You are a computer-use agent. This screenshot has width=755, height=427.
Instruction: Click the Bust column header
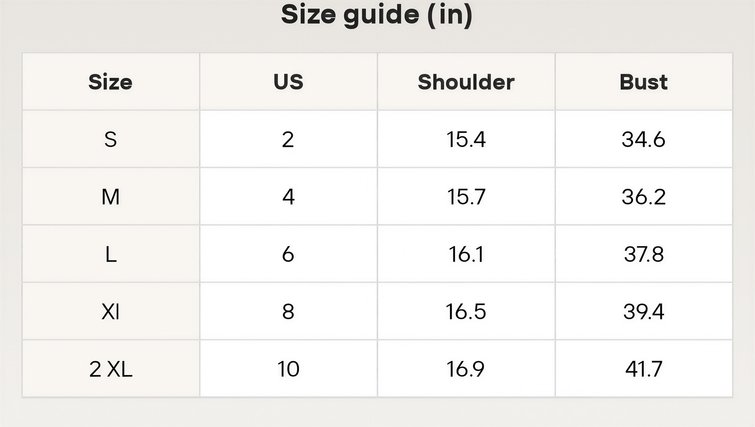pyautogui.click(x=644, y=82)
